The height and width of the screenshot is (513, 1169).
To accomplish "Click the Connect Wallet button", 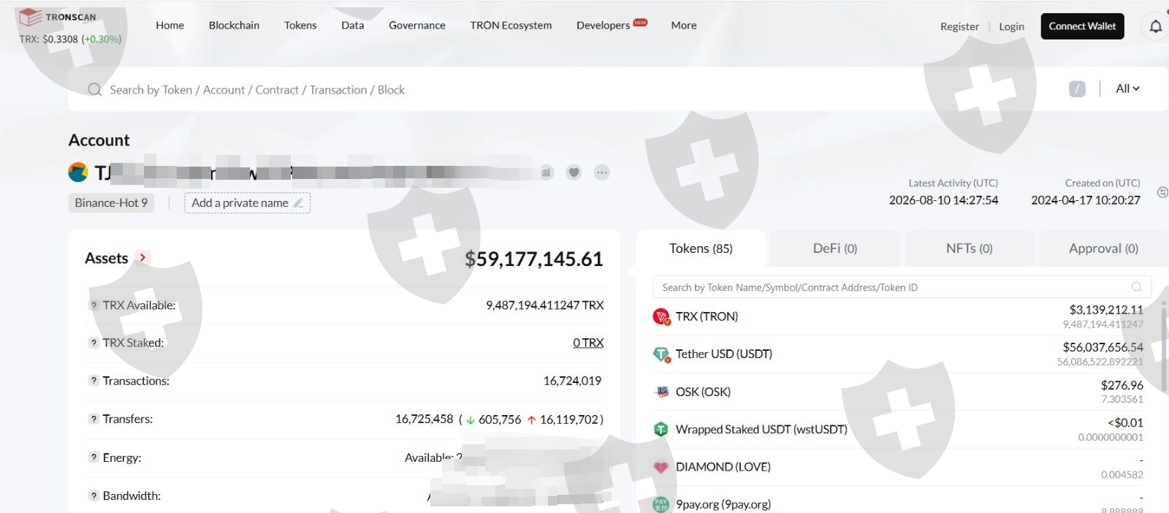I will (1082, 26).
